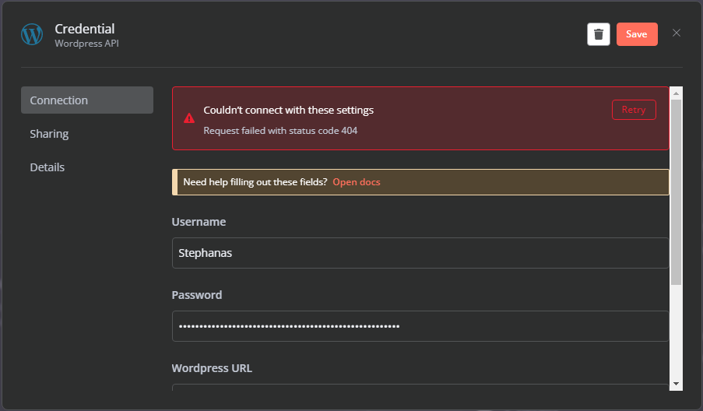The height and width of the screenshot is (411, 703).
Task: Focus the masked Password field
Action: coord(420,326)
